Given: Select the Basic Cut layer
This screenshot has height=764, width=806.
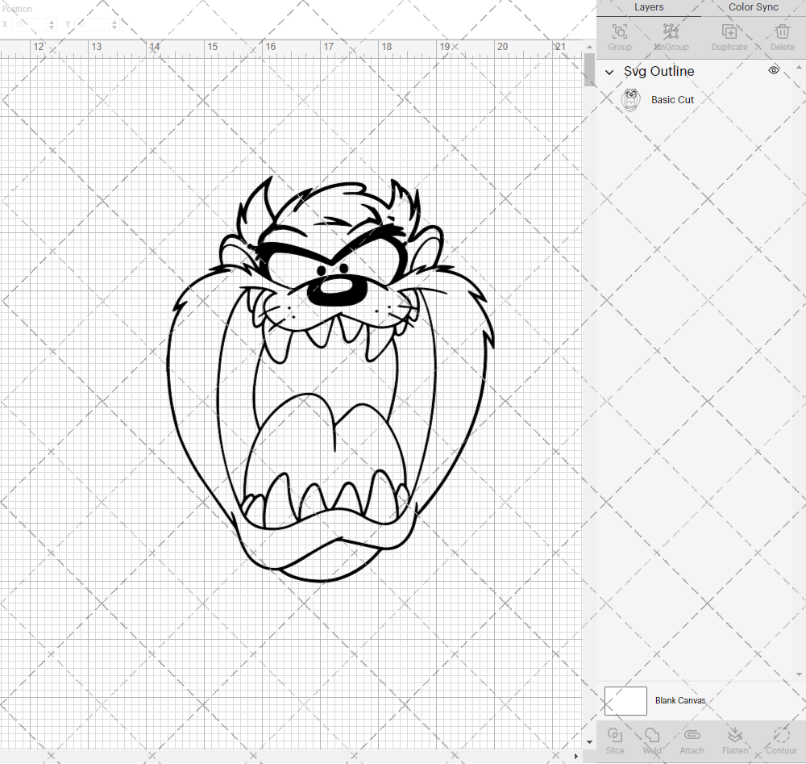Looking at the screenshot, I should 673,99.
